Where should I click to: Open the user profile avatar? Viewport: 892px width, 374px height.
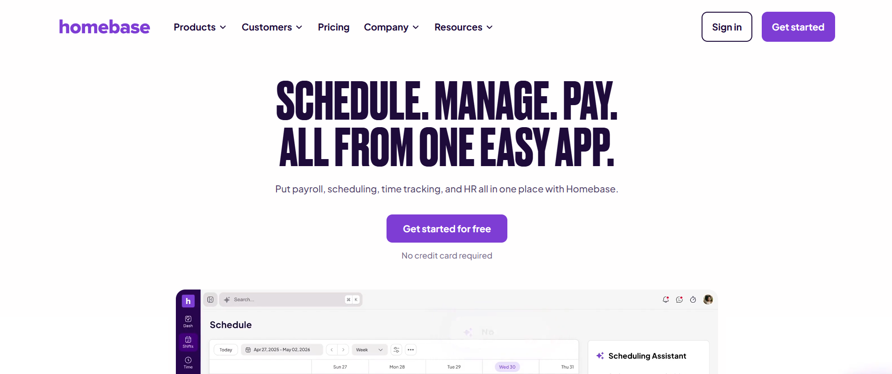point(708,299)
